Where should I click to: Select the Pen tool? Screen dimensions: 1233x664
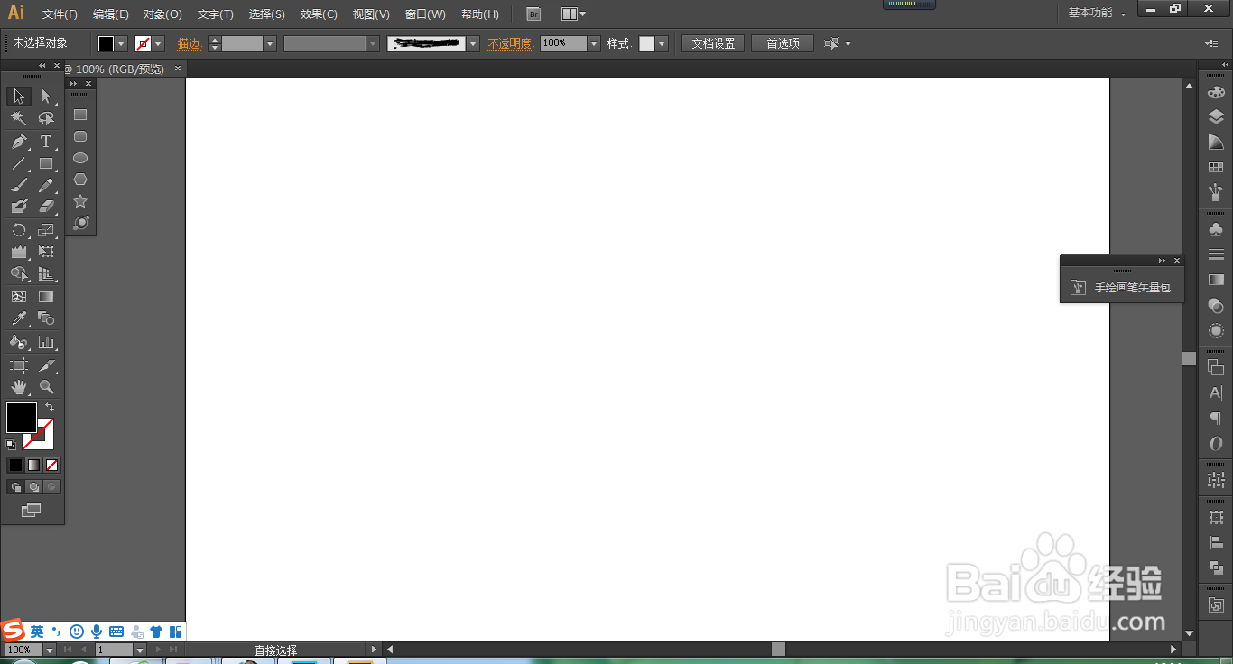[19, 142]
